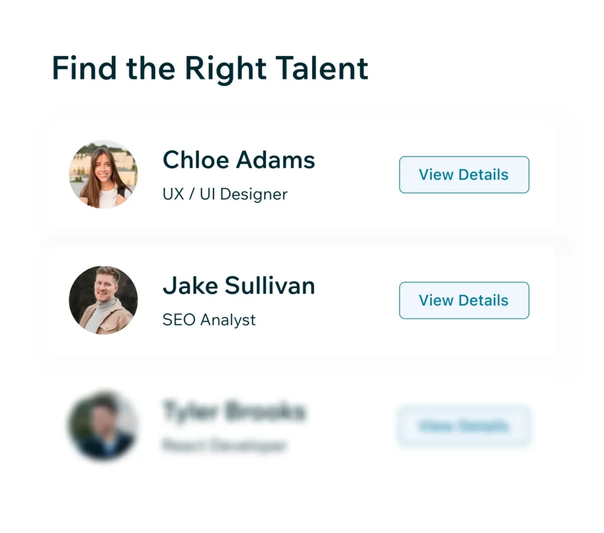Screen dimensions: 604x533
Task: Click the 'Find the Right Talent' heading
Action: point(210,68)
